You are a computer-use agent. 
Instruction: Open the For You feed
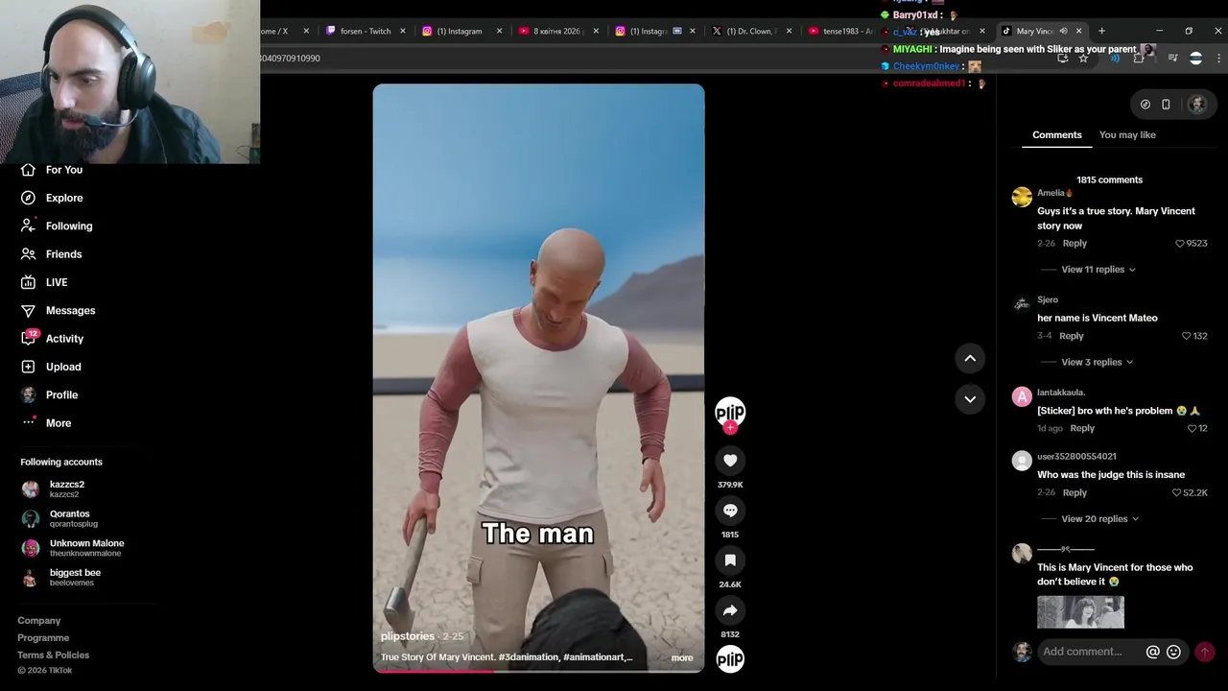[51, 170]
